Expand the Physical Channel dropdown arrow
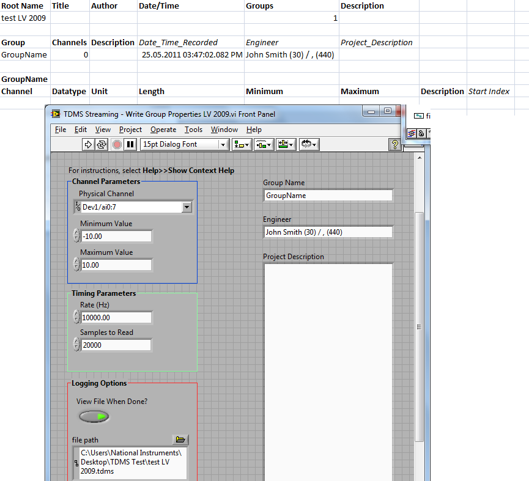Screen dimensions: 529x481 coord(187,207)
